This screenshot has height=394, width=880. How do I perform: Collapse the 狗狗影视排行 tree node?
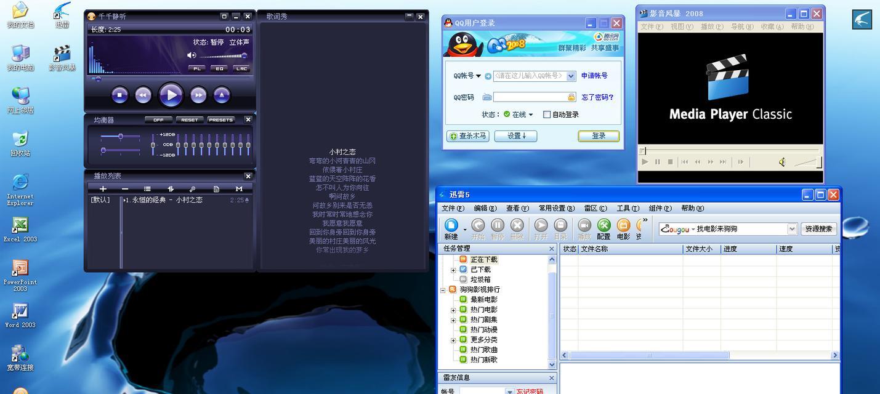(443, 290)
